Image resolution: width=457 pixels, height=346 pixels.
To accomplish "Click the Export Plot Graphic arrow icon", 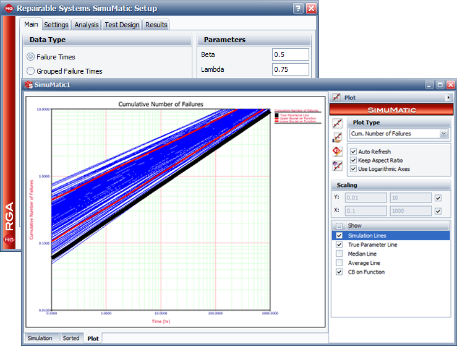I will [x=338, y=166].
